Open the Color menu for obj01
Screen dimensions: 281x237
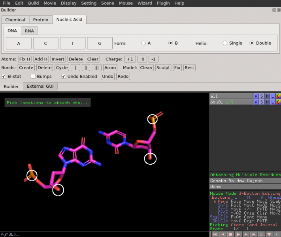click(278, 102)
